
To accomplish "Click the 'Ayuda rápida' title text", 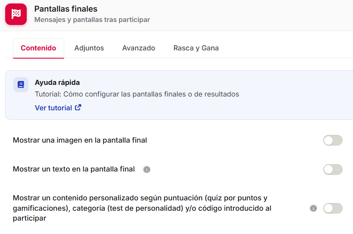I will point(57,83).
